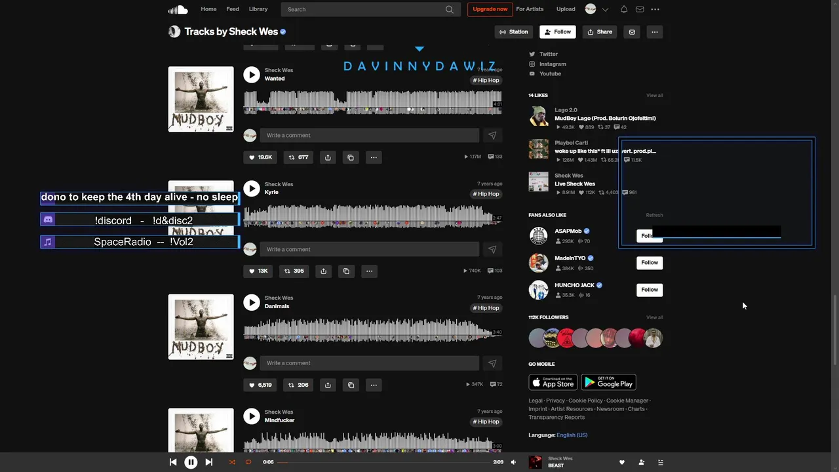Send comment on the Danimals track

[492, 363]
